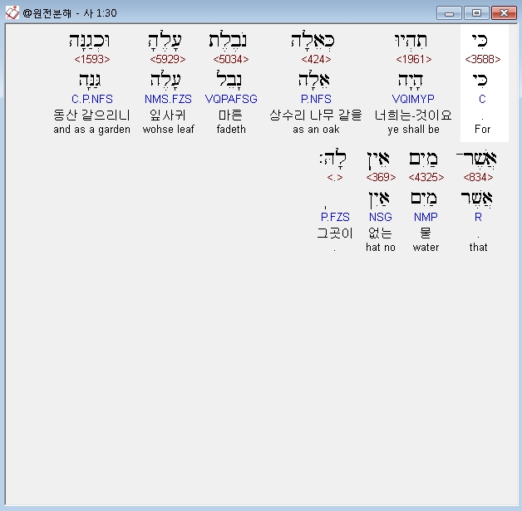Image resolution: width=522 pixels, height=511 pixels.
Task: Select parsing code NSG
Action: click(381, 217)
